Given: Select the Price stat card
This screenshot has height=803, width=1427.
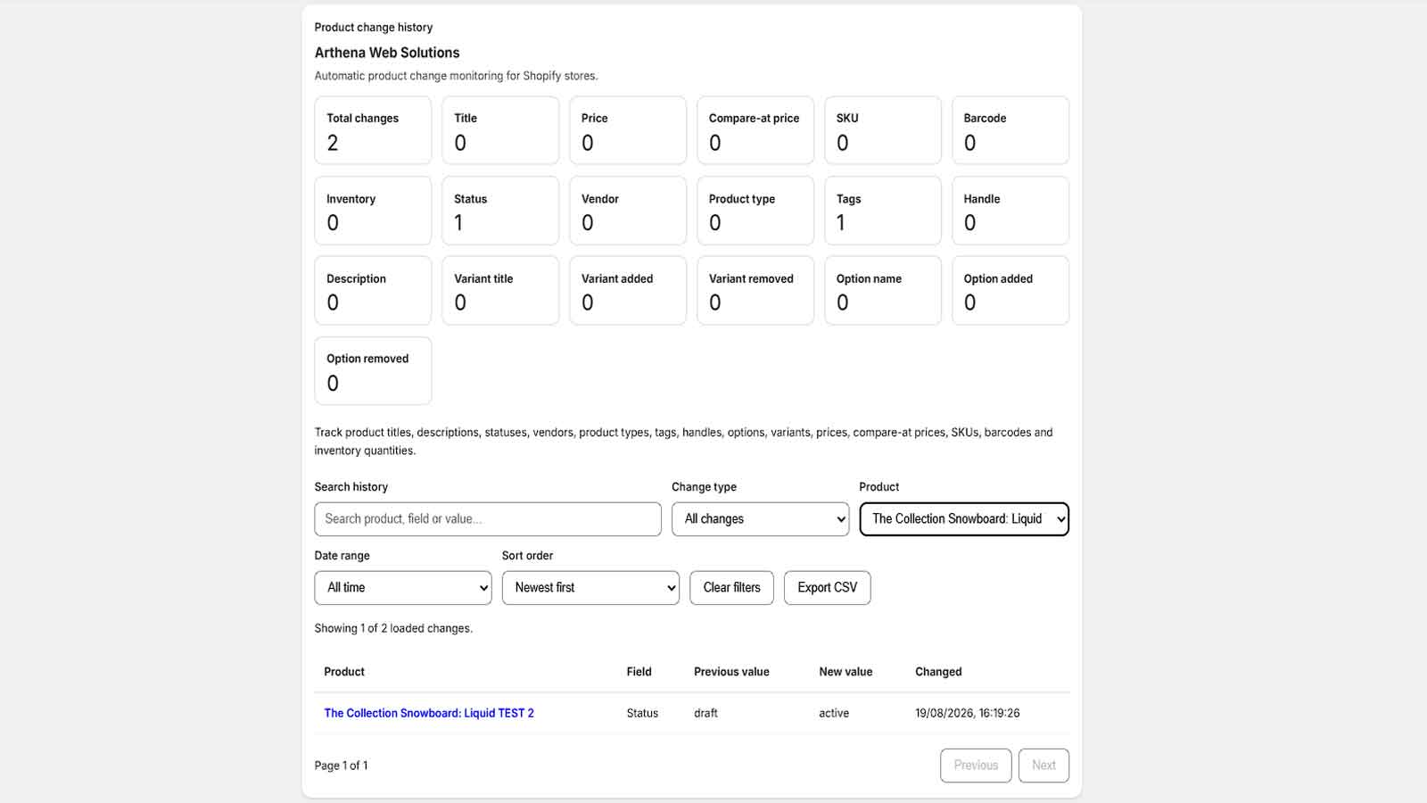Looking at the screenshot, I should click(628, 130).
